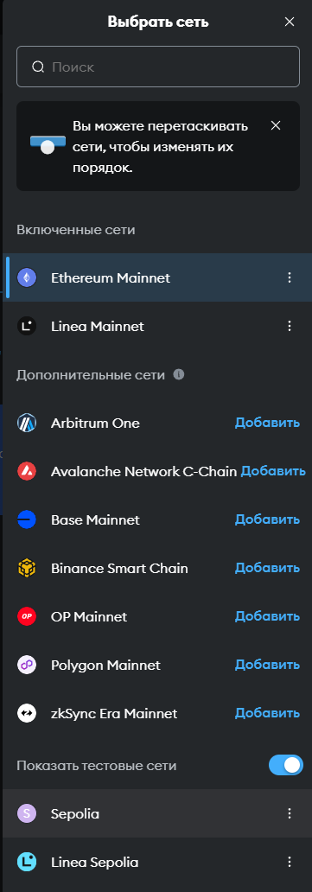
Task: Toggle the Показать тестовые сети switch
Action: (x=286, y=765)
